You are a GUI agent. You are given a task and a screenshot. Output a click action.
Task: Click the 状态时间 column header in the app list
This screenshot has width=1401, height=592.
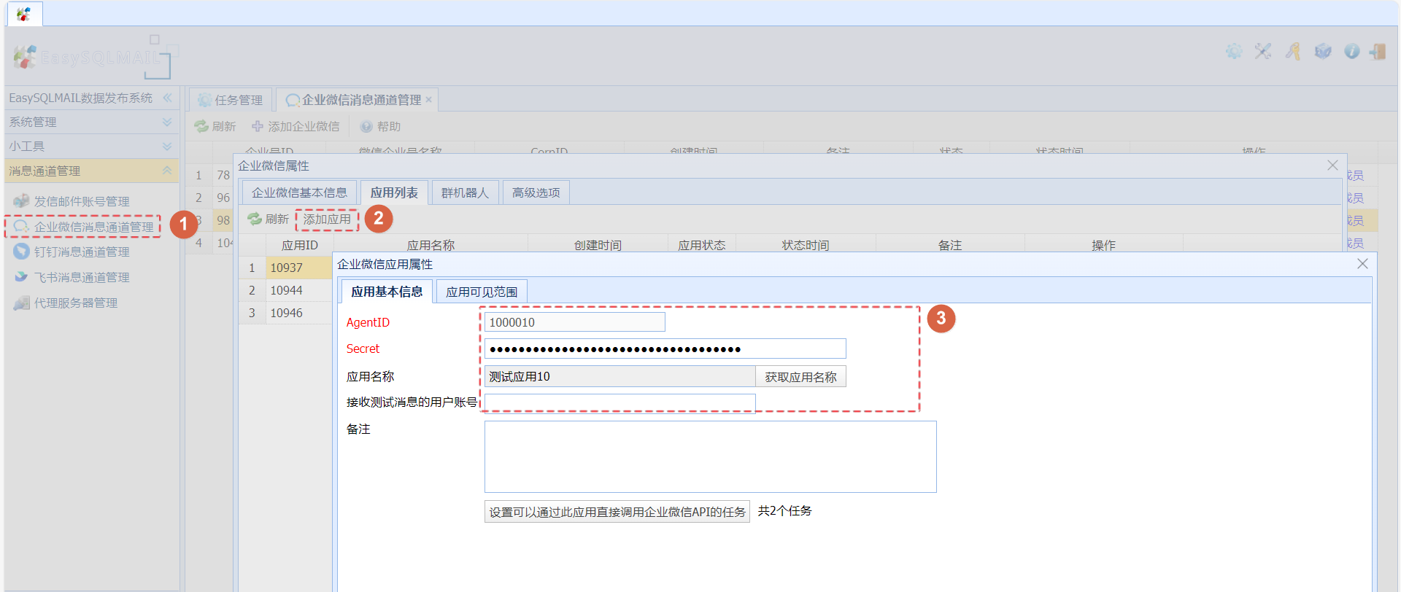pos(806,245)
